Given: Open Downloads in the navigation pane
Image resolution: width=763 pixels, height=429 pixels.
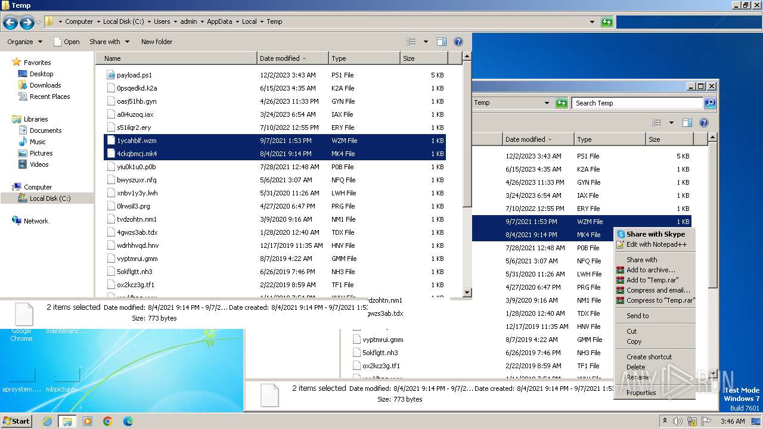Looking at the screenshot, I should [45, 85].
